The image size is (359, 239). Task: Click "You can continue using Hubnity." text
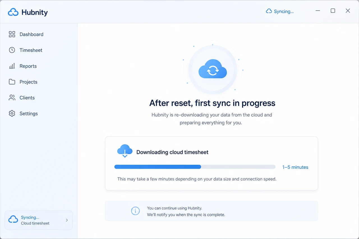click(x=174, y=208)
